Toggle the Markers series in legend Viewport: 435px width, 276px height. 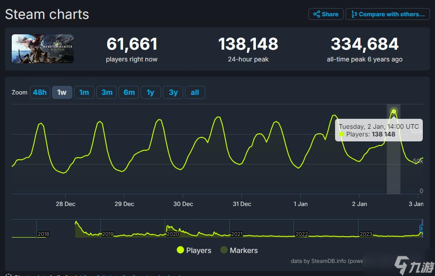[x=239, y=250]
